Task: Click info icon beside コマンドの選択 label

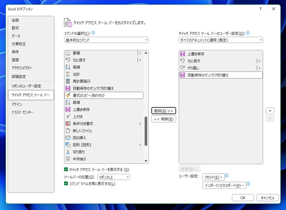Action: pos(93,33)
